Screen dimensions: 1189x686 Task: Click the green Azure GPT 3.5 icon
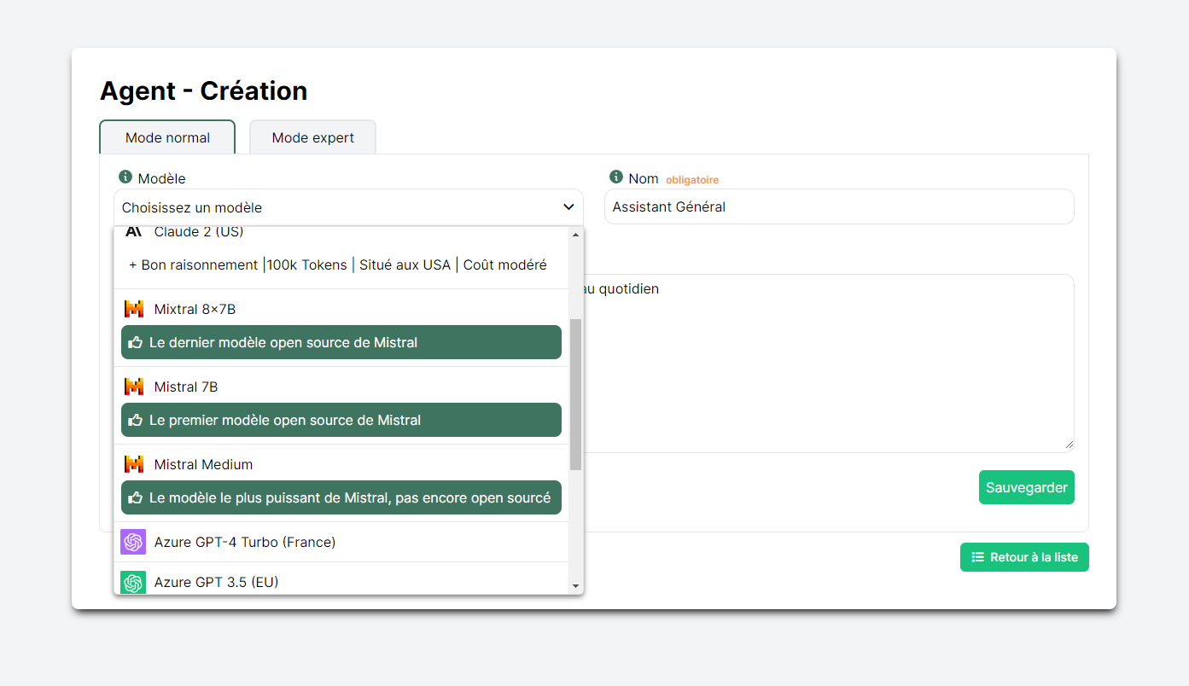pyautogui.click(x=133, y=582)
